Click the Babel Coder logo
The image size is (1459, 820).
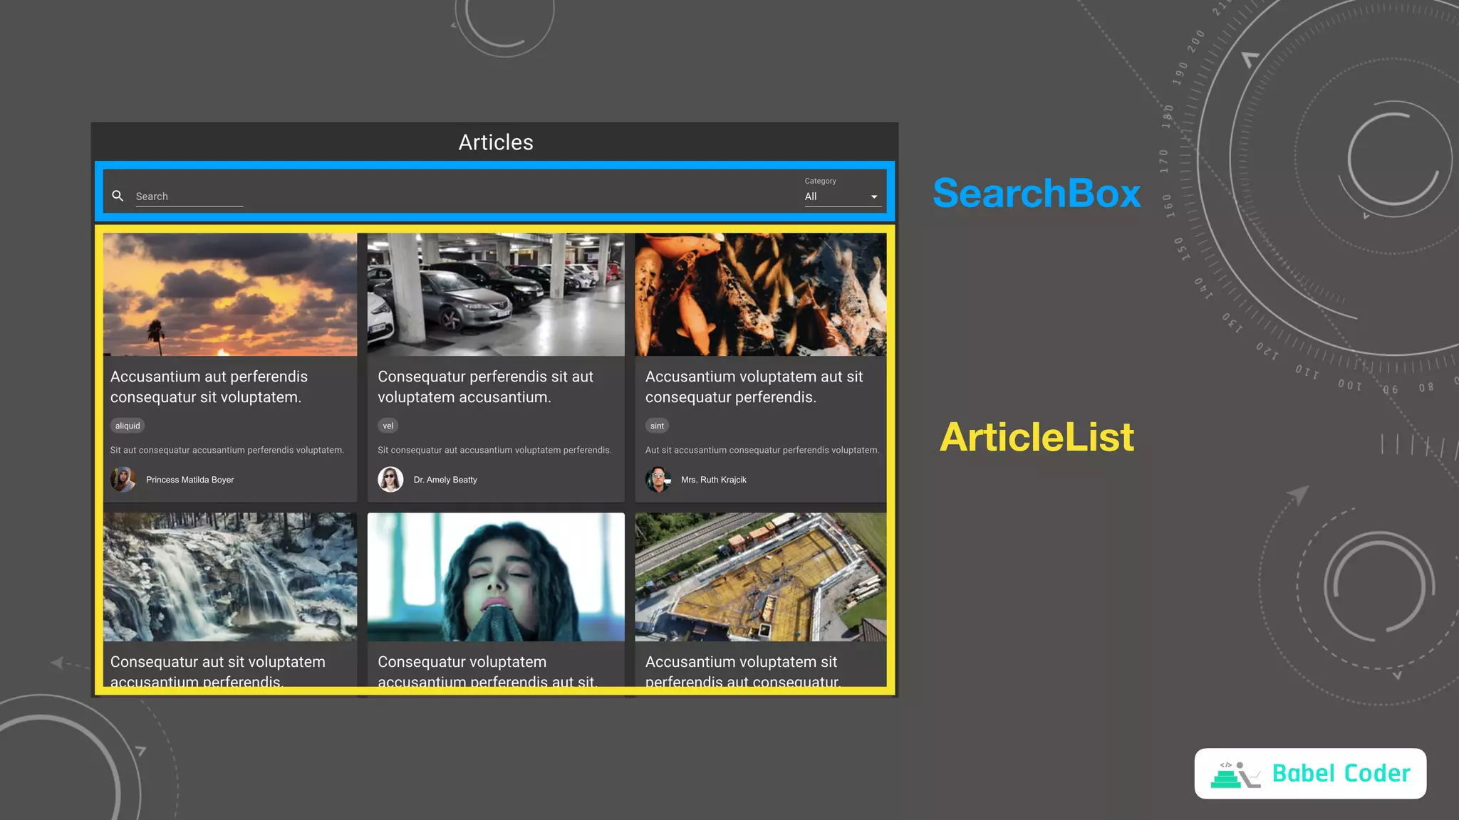tap(1309, 774)
